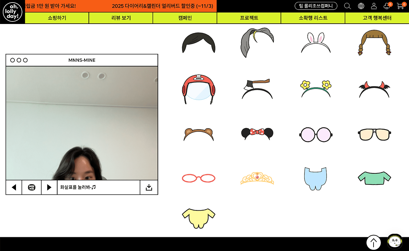Select the brown bear ears headband
Viewport: 409px width, 251px height.
[x=198, y=134]
